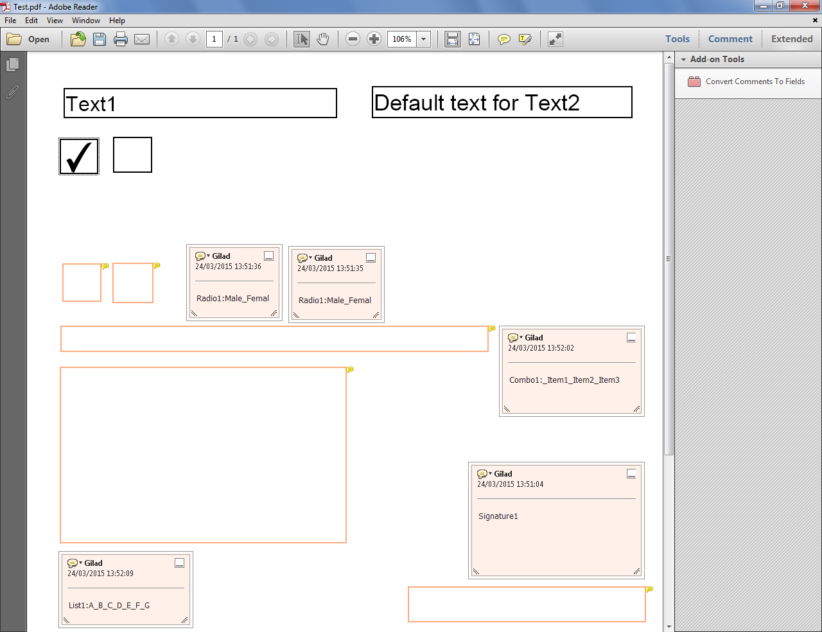This screenshot has height=632, width=822.
Task: Minimize the Signature1 comment popup
Action: tap(631, 473)
